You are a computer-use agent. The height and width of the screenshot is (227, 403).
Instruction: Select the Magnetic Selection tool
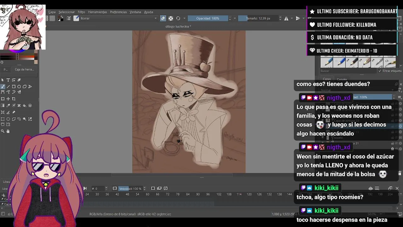tap(8, 125)
